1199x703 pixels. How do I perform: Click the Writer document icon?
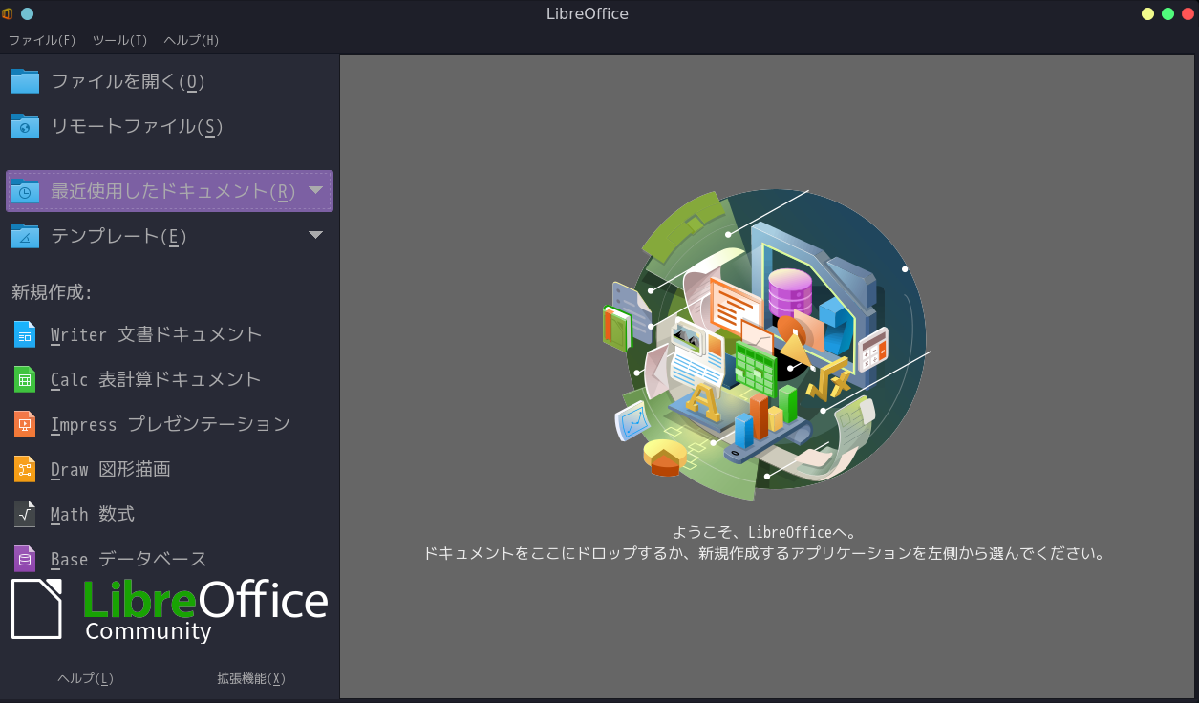coord(25,334)
